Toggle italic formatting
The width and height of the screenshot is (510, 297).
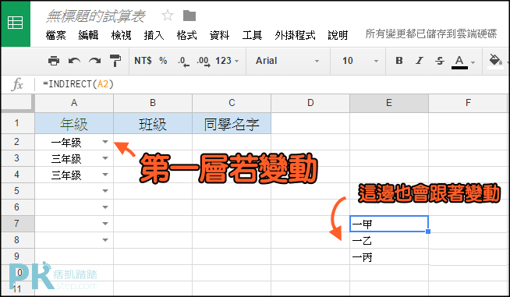point(420,61)
